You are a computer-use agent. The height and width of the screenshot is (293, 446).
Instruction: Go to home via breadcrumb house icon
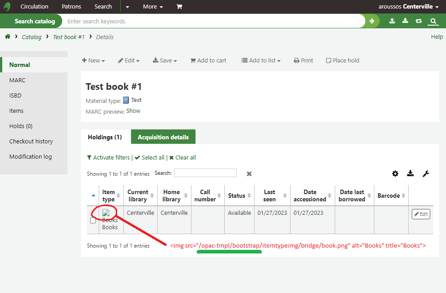[8, 37]
